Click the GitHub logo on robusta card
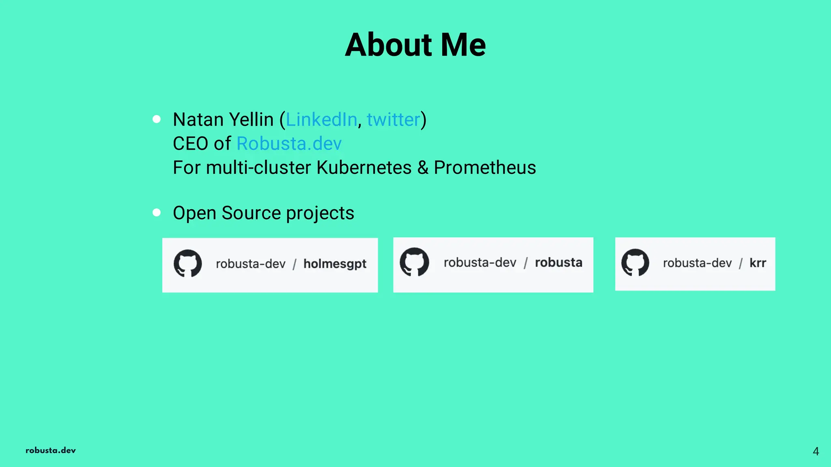The width and height of the screenshot is (831, 467). tap(414, 262)
